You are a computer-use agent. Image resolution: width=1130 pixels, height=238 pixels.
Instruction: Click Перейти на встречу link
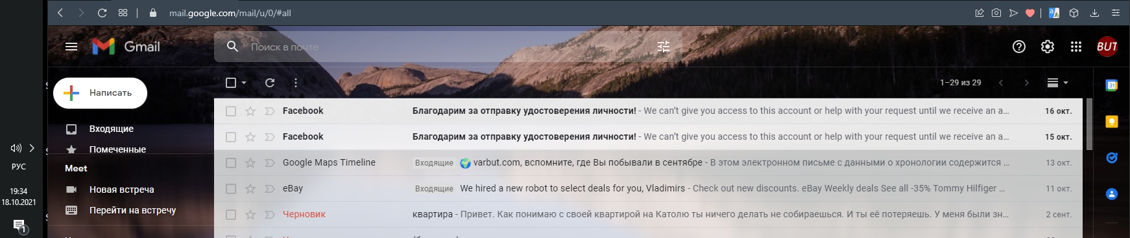[132, 210]
